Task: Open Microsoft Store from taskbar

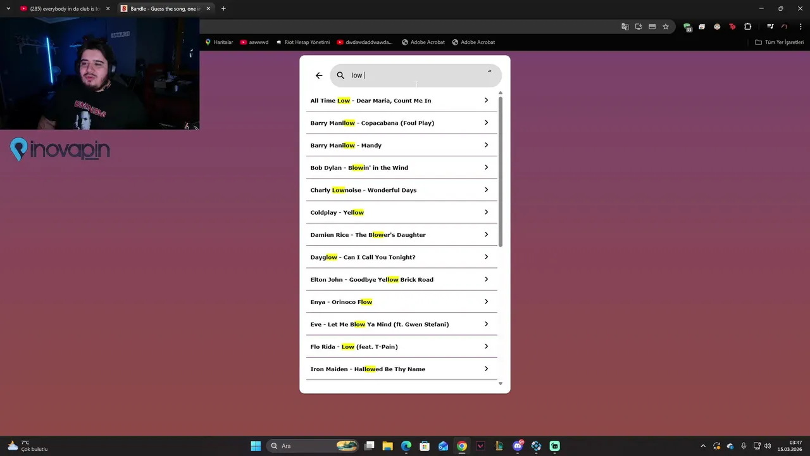Action: pos(425,446)
